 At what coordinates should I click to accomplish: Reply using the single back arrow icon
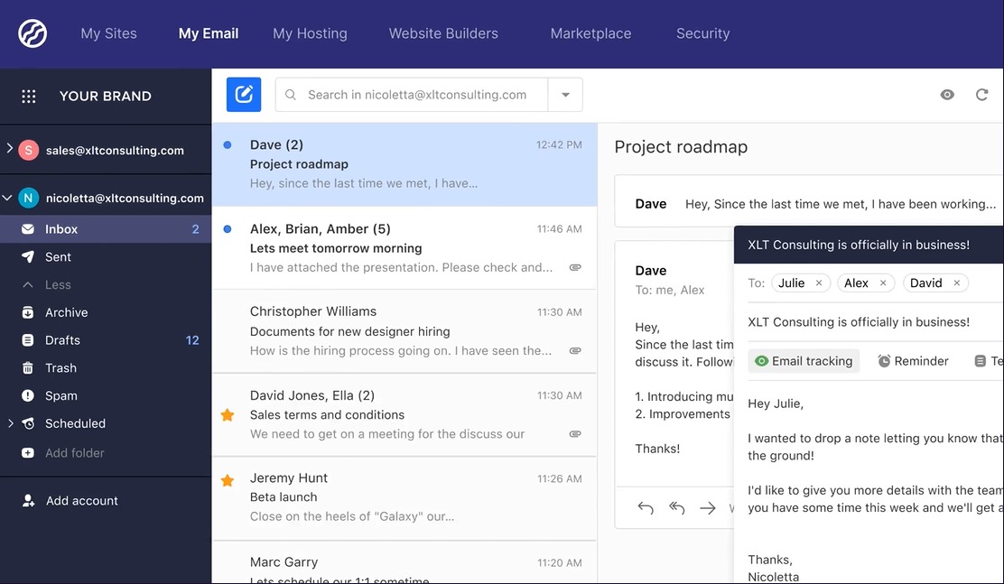[646, 508]
